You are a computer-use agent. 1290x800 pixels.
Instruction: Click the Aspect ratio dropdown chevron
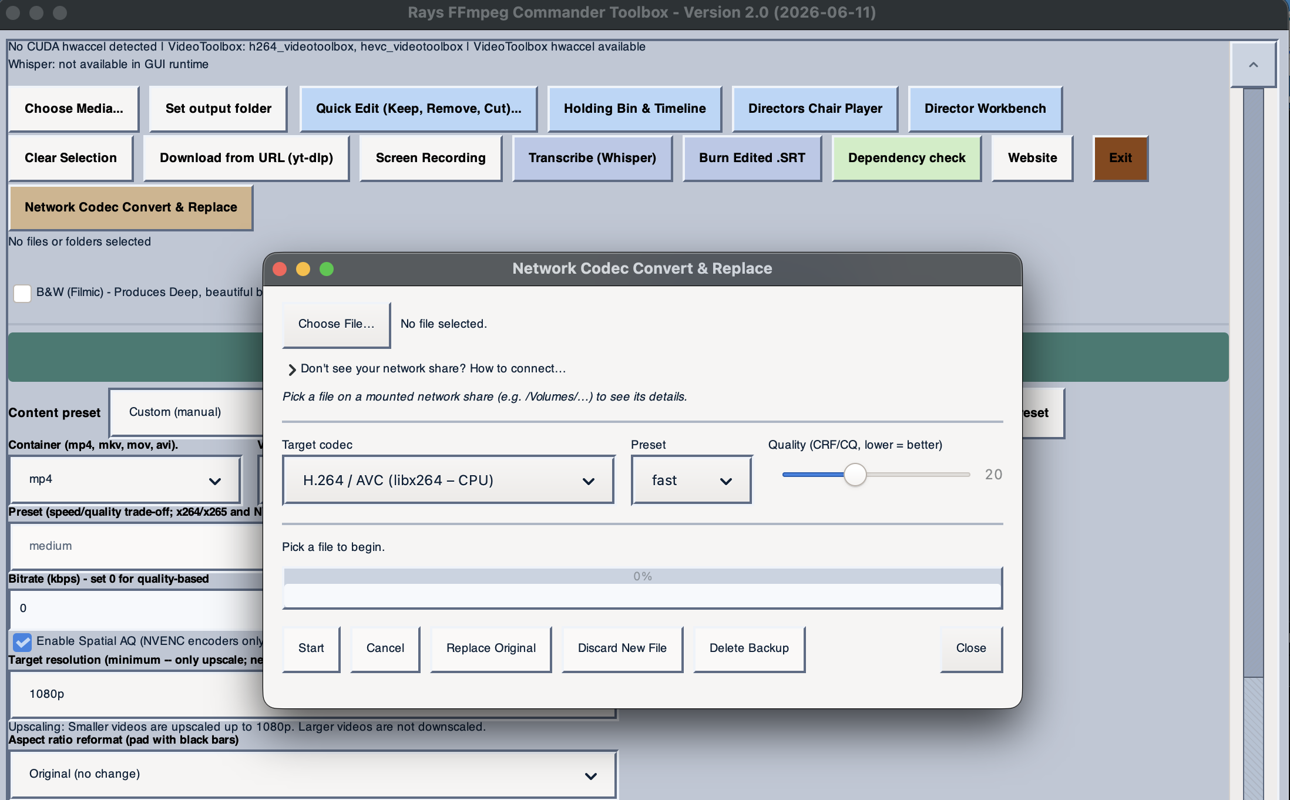click(591, 777)
